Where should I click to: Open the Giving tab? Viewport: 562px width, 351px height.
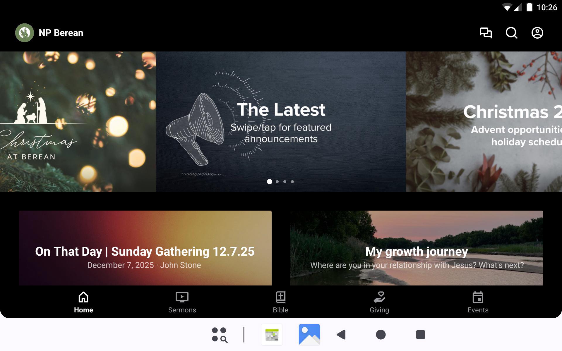tap(379, 302)
